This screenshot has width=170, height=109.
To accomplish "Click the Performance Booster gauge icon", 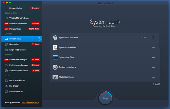I will click(6, 65).
